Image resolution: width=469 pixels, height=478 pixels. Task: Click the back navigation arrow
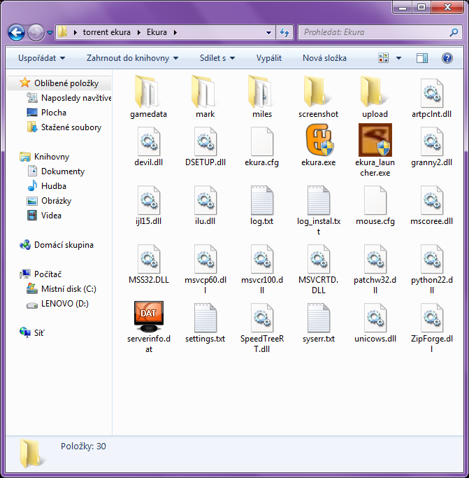pos(16,32)
